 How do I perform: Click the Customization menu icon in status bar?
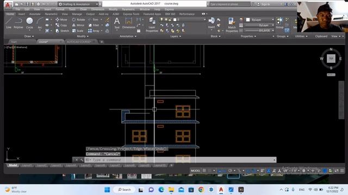click(x=342, y=171)
